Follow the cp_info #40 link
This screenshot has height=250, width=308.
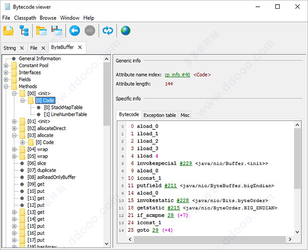177,75
